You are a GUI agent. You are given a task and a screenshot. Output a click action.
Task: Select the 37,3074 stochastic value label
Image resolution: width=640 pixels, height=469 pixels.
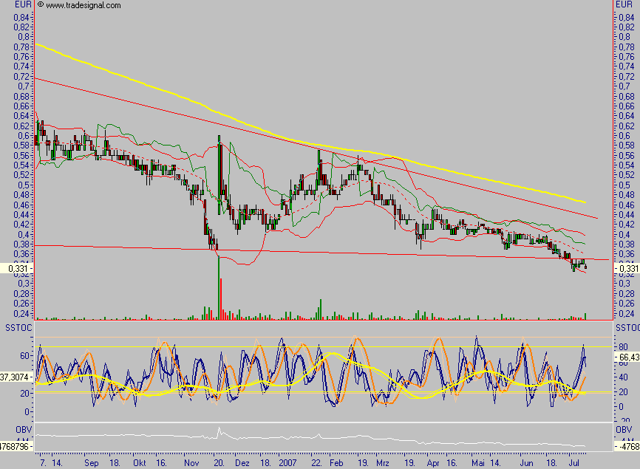coord(16,376)
